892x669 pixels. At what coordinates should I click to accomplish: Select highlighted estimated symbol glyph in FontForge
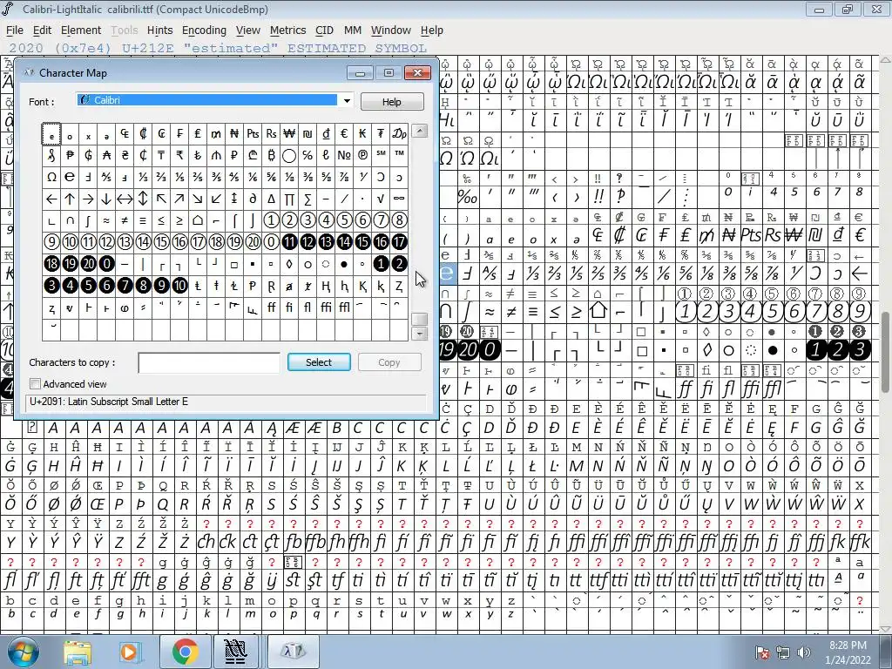[x=447, y=274]
